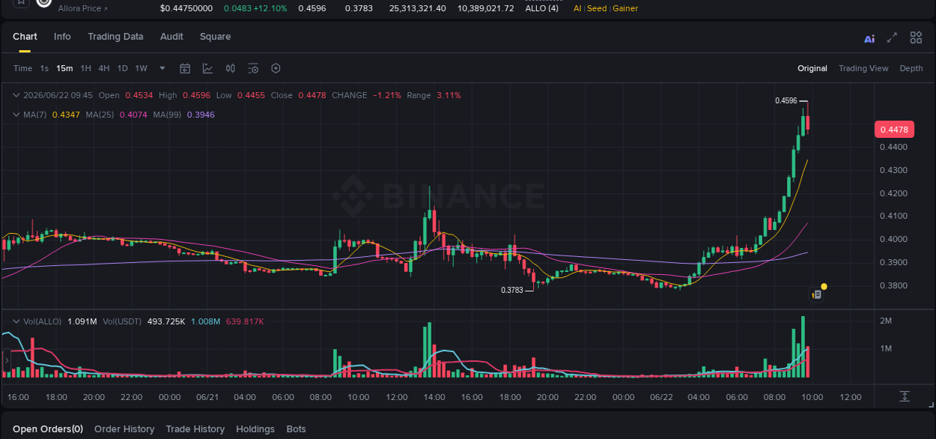The image size is (936, 439).
Task: Select the 4H interval
Action: [104, 68]
